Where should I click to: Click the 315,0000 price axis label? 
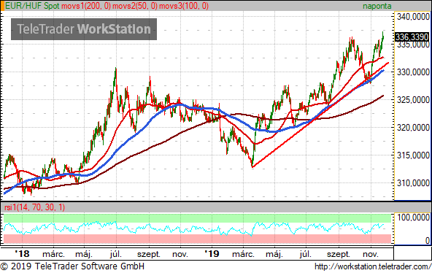pyautogui.click(x=413, y=155)
